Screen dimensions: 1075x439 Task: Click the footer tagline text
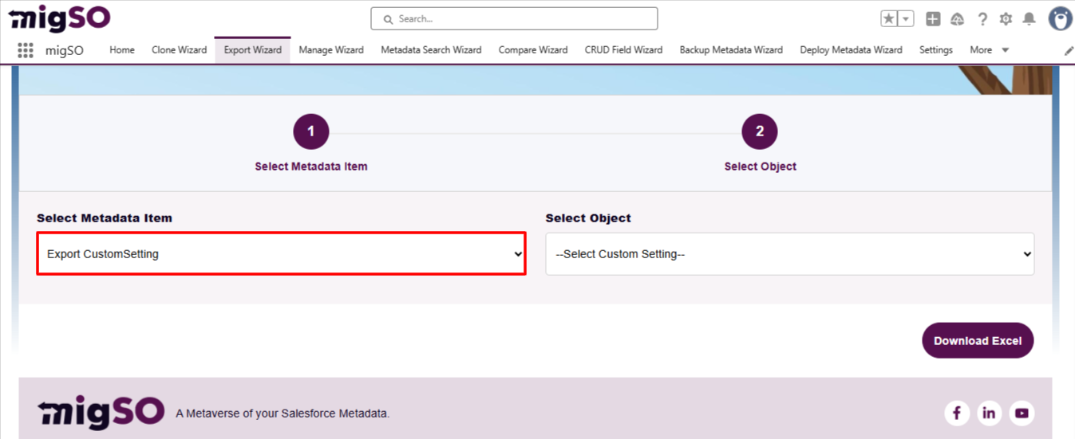pos(283,414)
